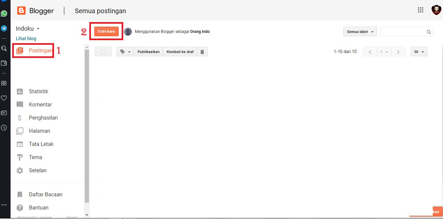Open Penghasilan in the side menu
This screenshot has height=220, width=443.
pos(37,118)
